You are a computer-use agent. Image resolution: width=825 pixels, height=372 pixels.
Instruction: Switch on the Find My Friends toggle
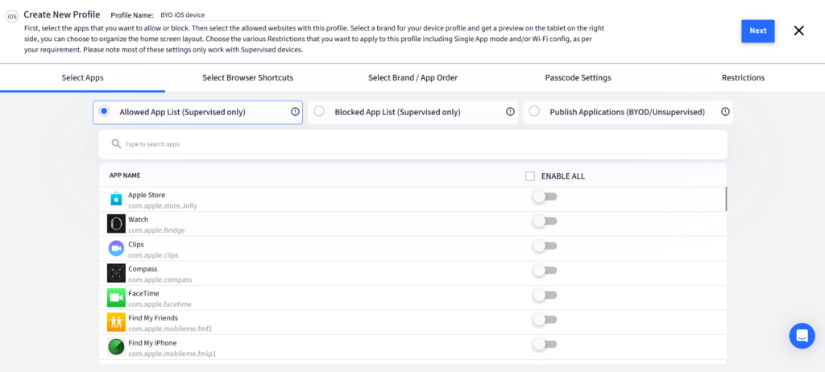(x=545, y=320)
